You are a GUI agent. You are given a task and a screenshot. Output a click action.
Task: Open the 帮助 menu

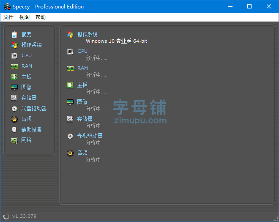[41, 17]
